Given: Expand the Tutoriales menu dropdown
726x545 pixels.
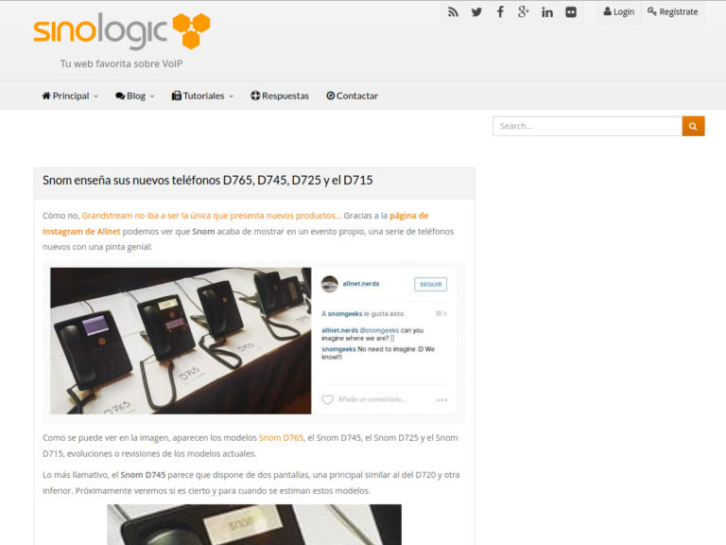Looking at the screenshot, I should click(202, 96).
